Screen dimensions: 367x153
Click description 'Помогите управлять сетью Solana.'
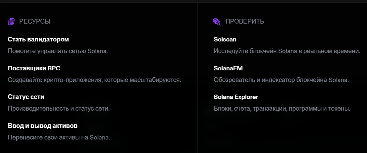(58, 51)
